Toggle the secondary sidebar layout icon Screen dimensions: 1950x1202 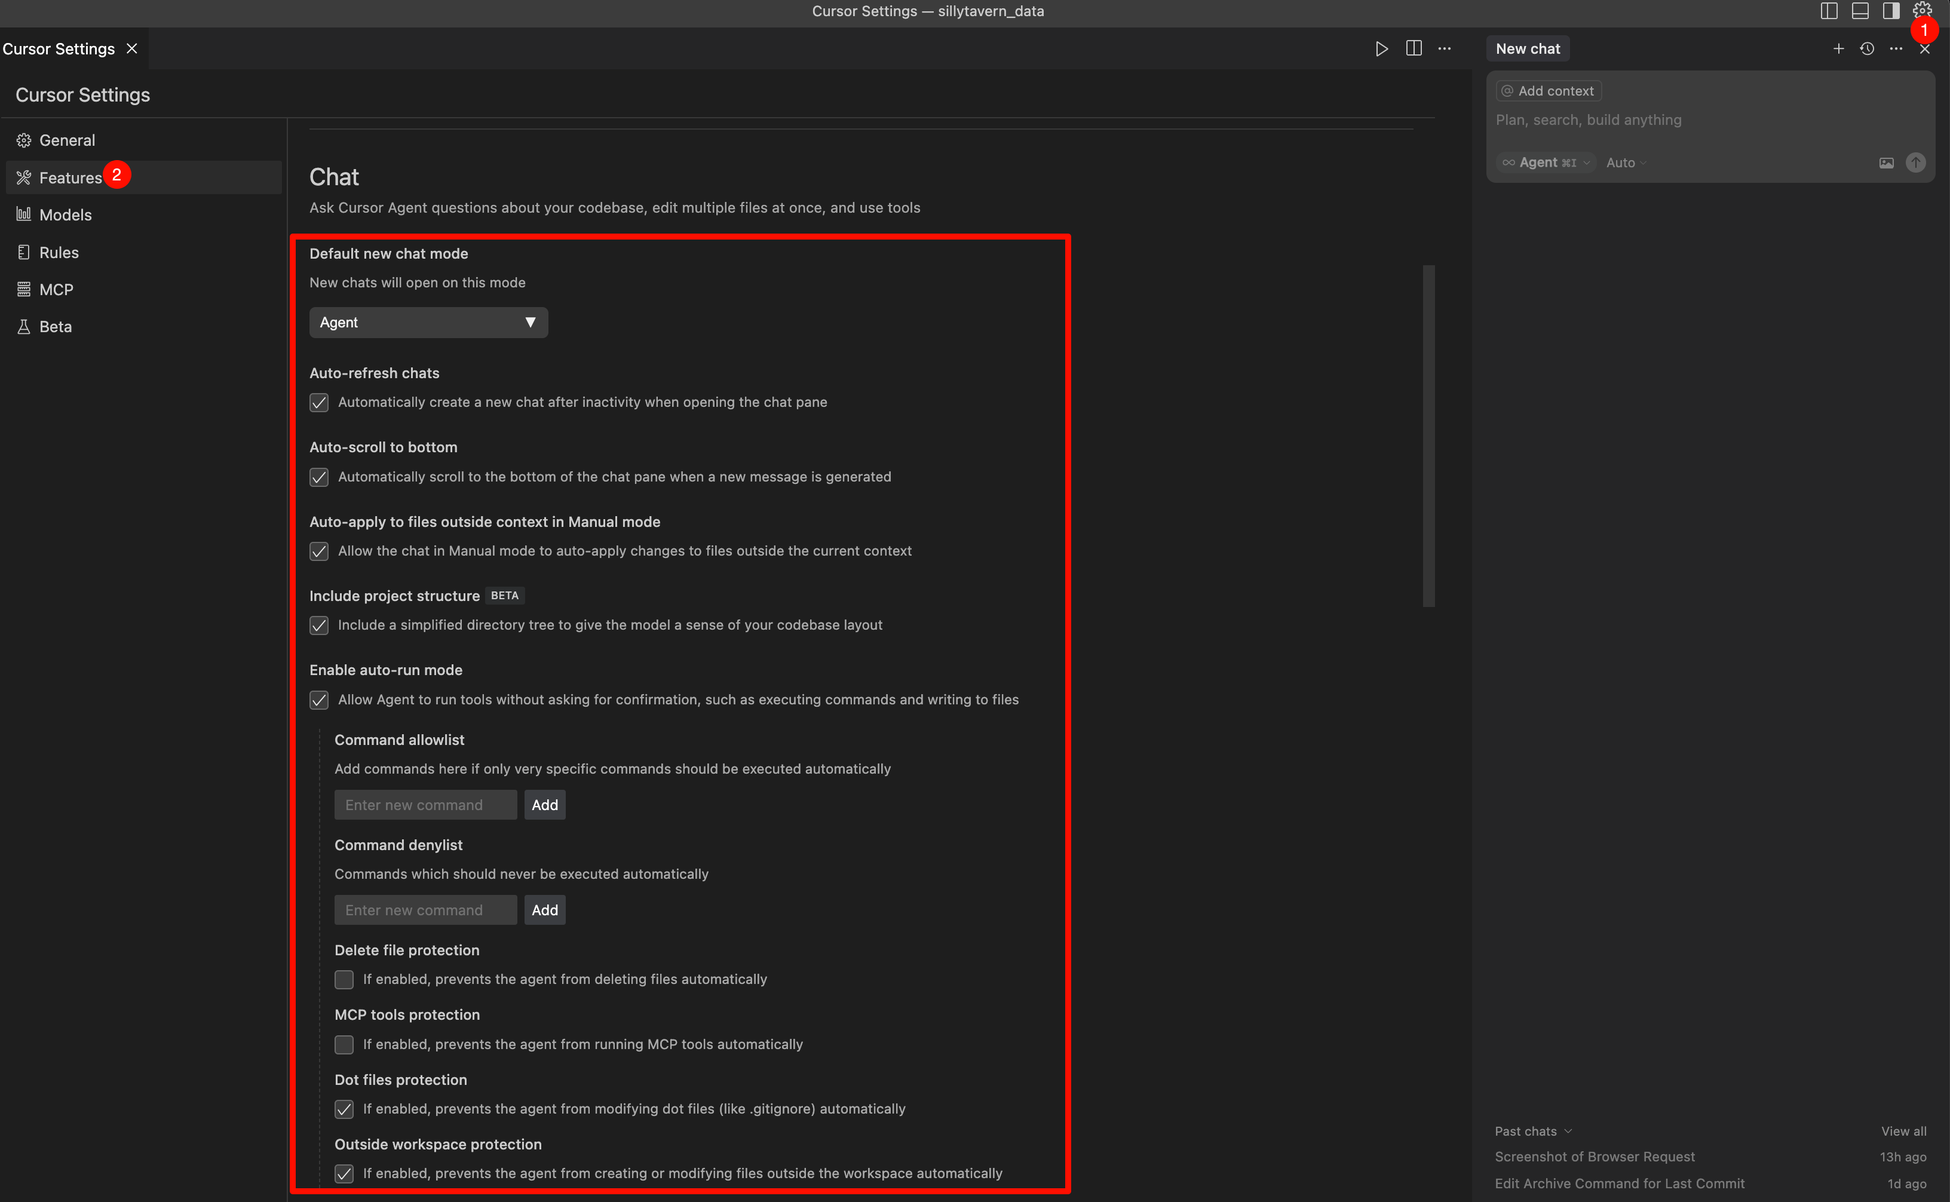pyautogui.click(x=1890, y=10)
